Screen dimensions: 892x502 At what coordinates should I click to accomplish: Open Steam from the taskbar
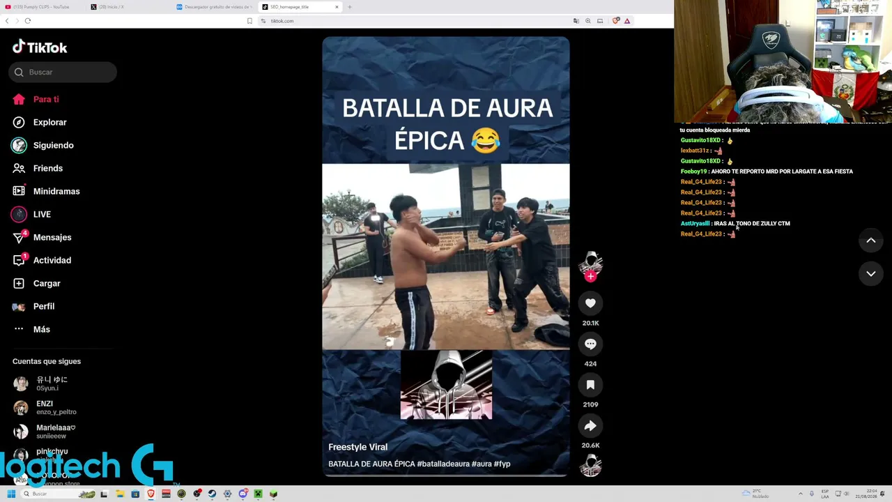point(212,494)
